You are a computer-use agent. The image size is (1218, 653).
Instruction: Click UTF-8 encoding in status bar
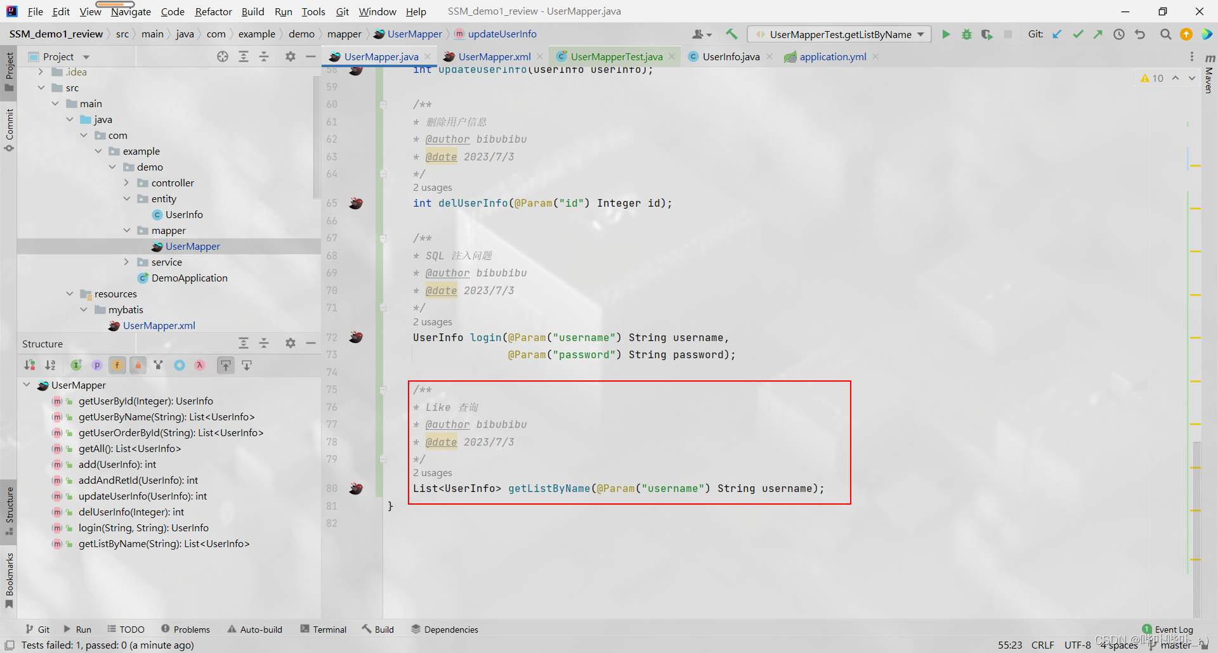pos(1077,645)
